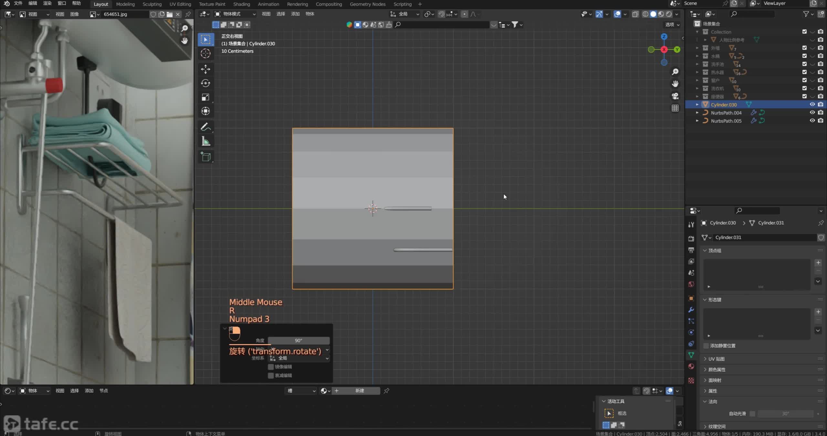
Task: Click the Z axis on navigation gizmo
Action: pos(664,36)
